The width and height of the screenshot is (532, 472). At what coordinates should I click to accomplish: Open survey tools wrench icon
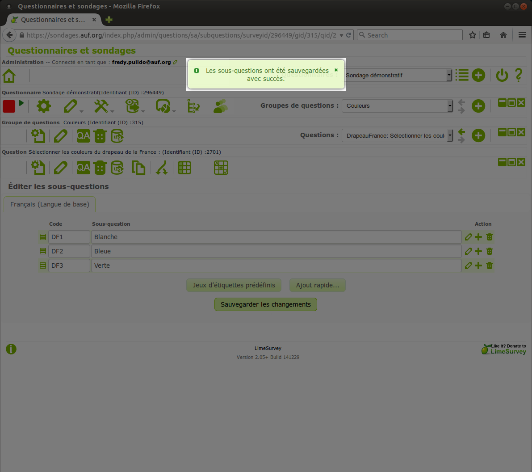tap(101, 106)
